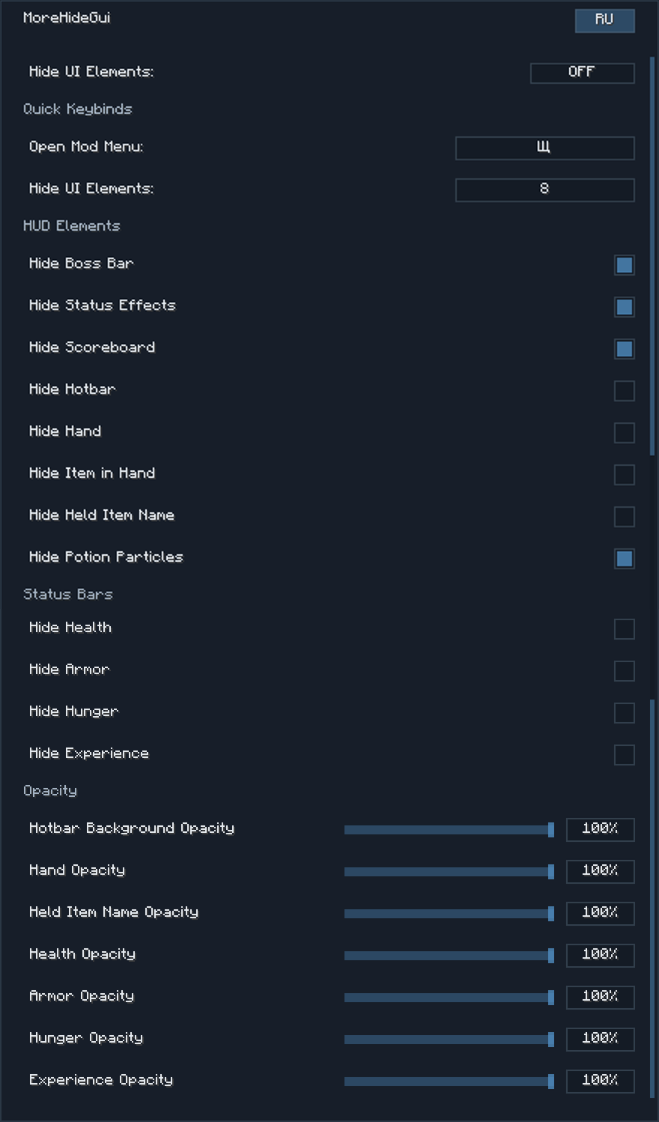Enable the Hide Health checkbox
Viewport: 659px width, 1122px height.
624,629
